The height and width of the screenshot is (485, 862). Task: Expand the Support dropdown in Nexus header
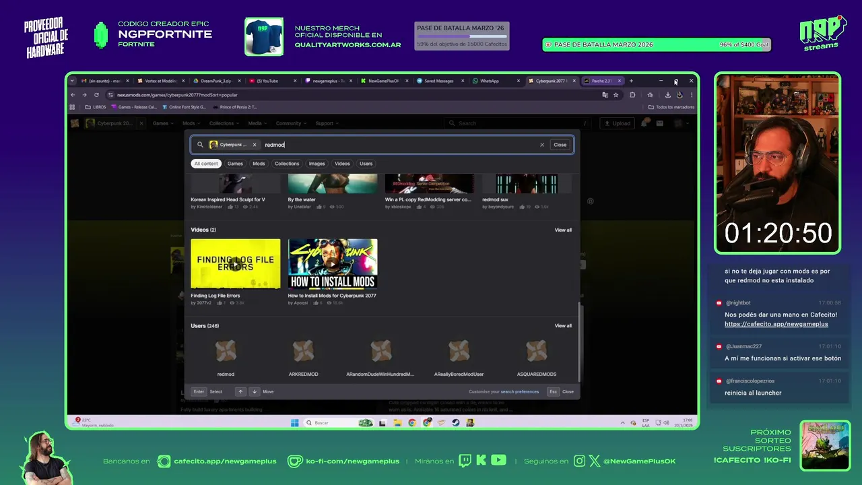[327, 123]
